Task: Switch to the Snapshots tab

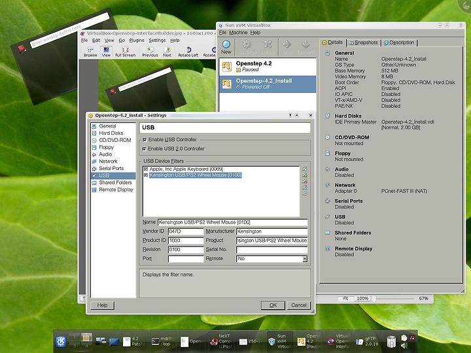Action: click(363, 42)
